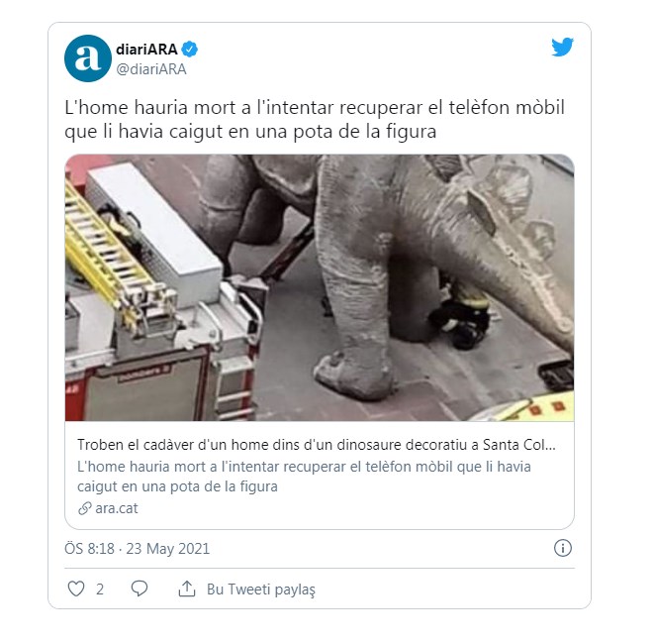Follow the ara.cat domain link
The image size is (655, 643).
pos(116,508)
